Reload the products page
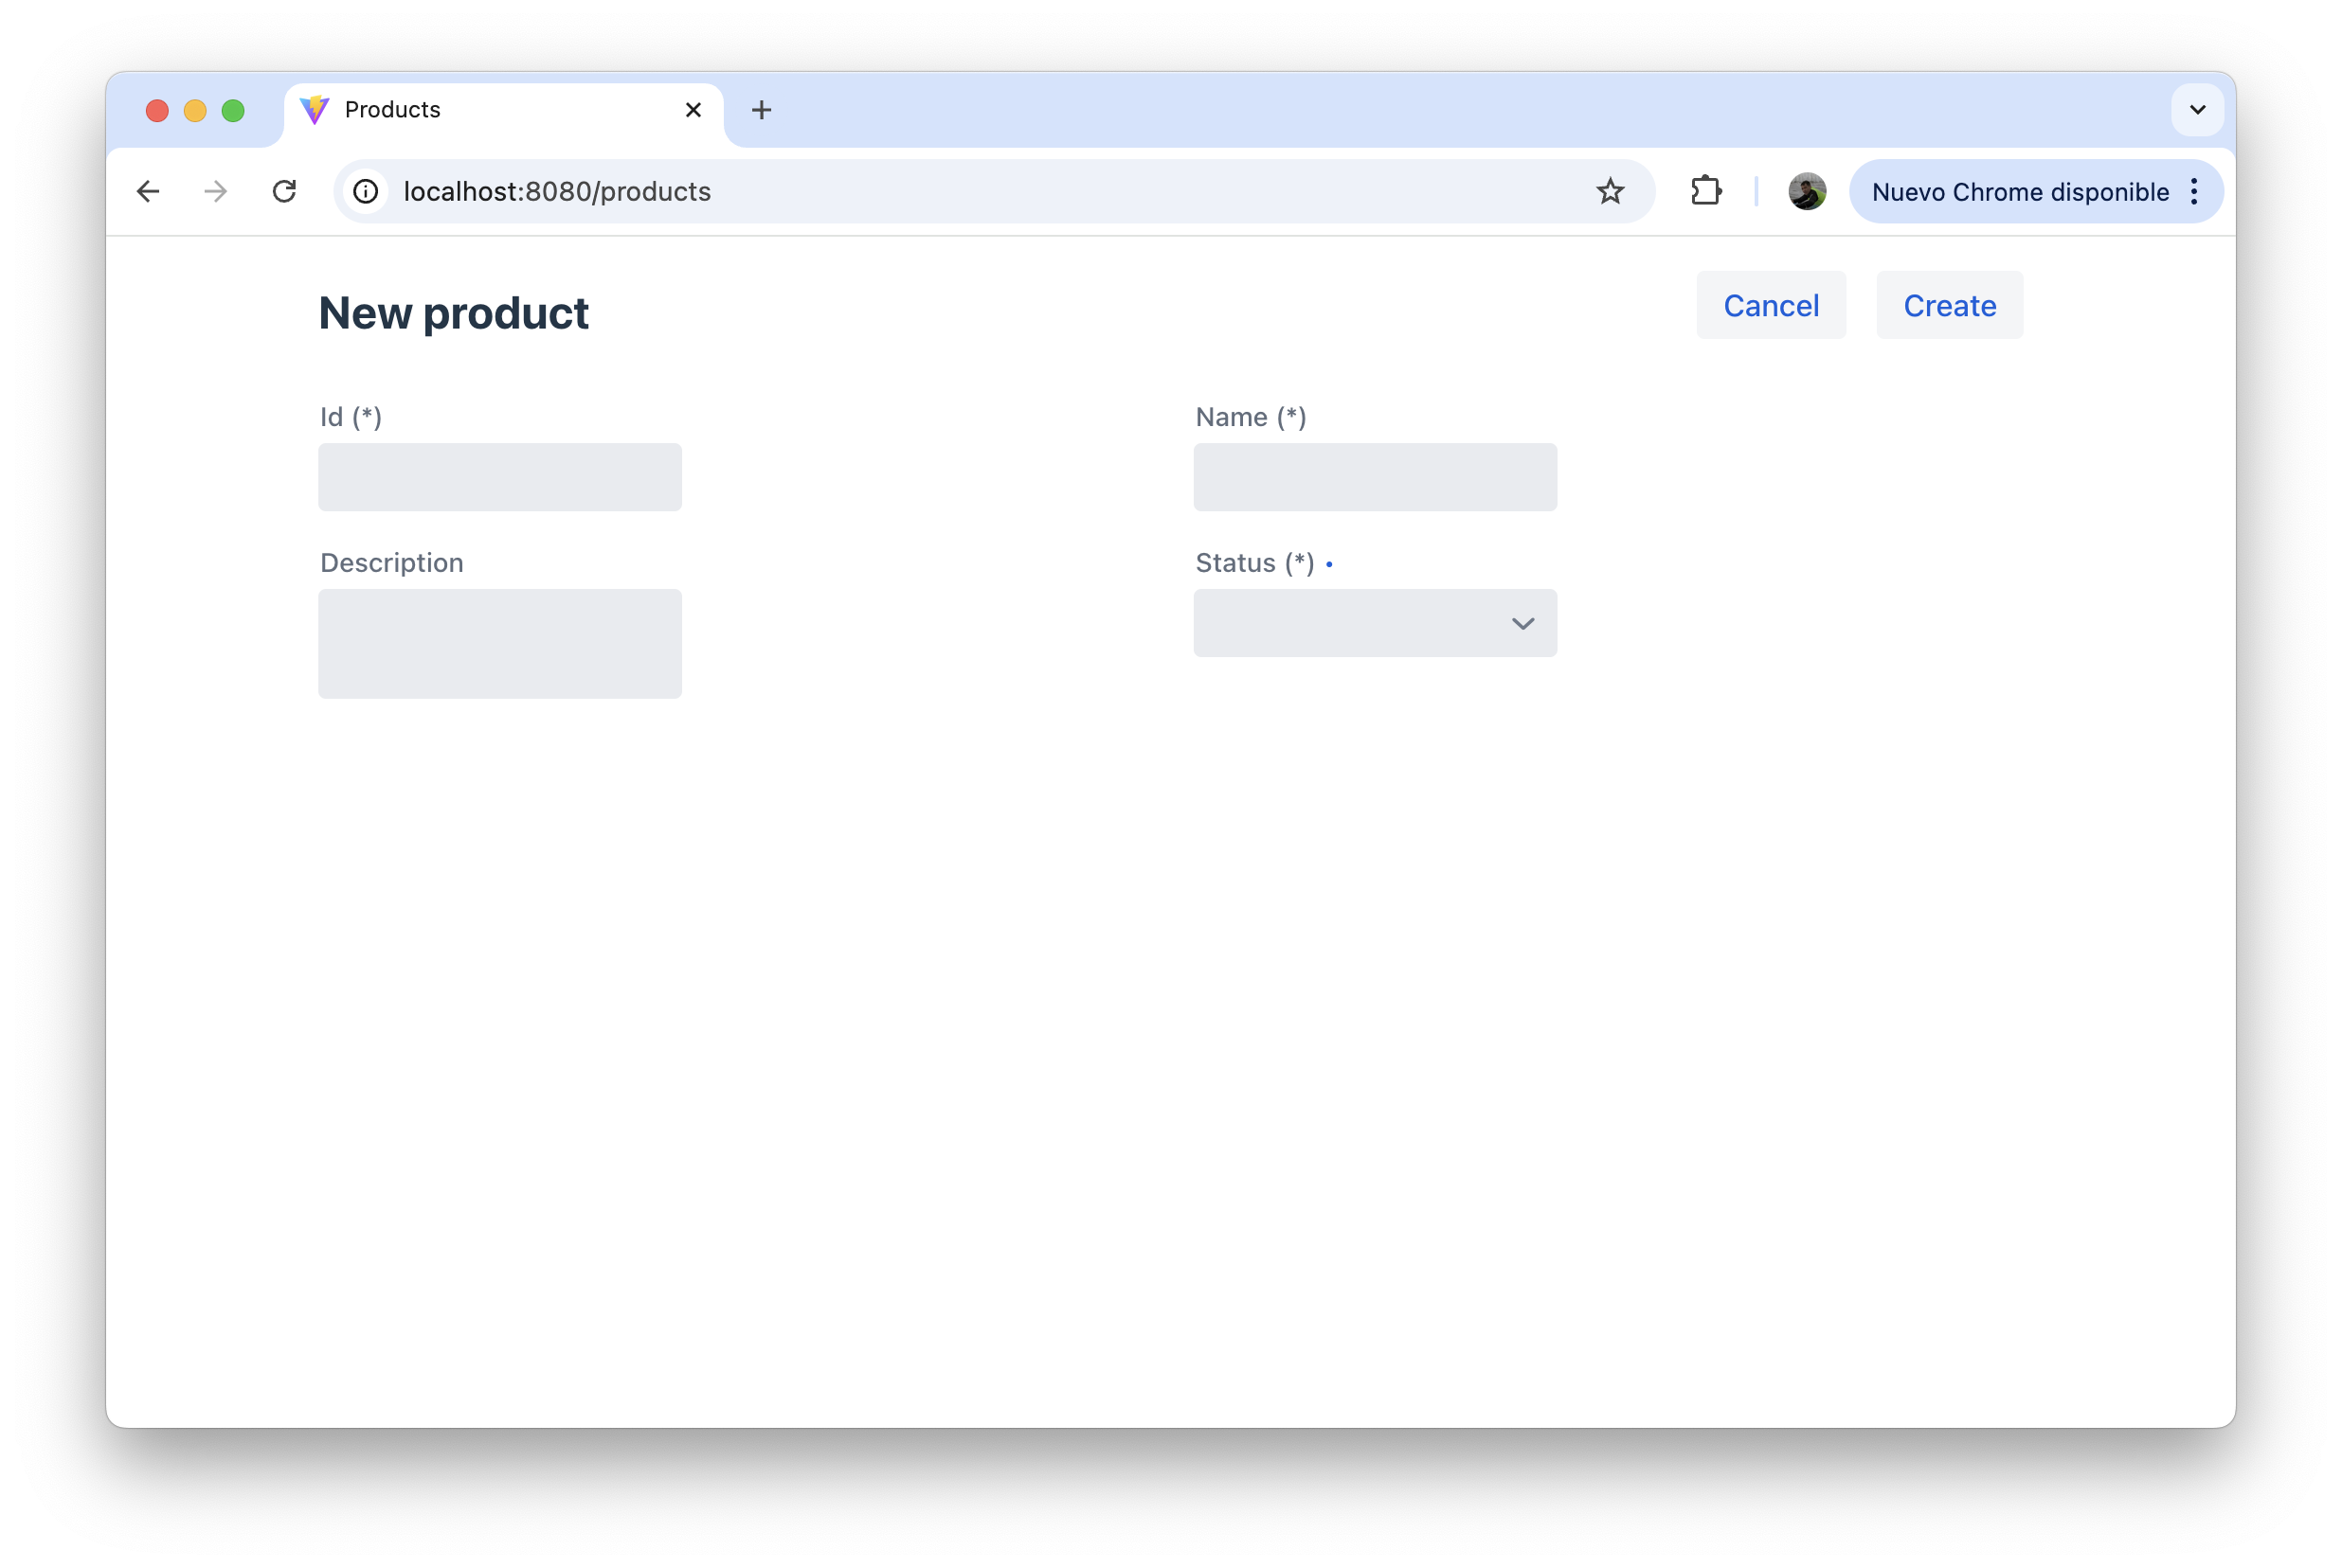This screenshot has width=2342, height=1568. 285,191
